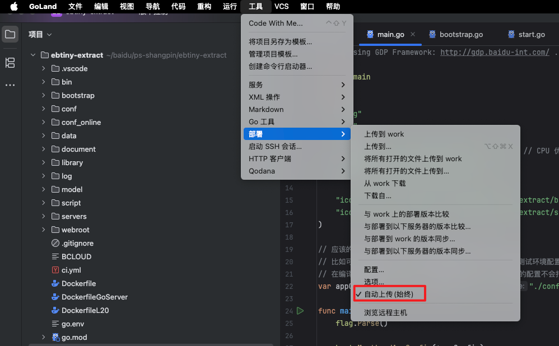Click the Dockerfile whale icon
559x346 pixels.
click(55, 284)
